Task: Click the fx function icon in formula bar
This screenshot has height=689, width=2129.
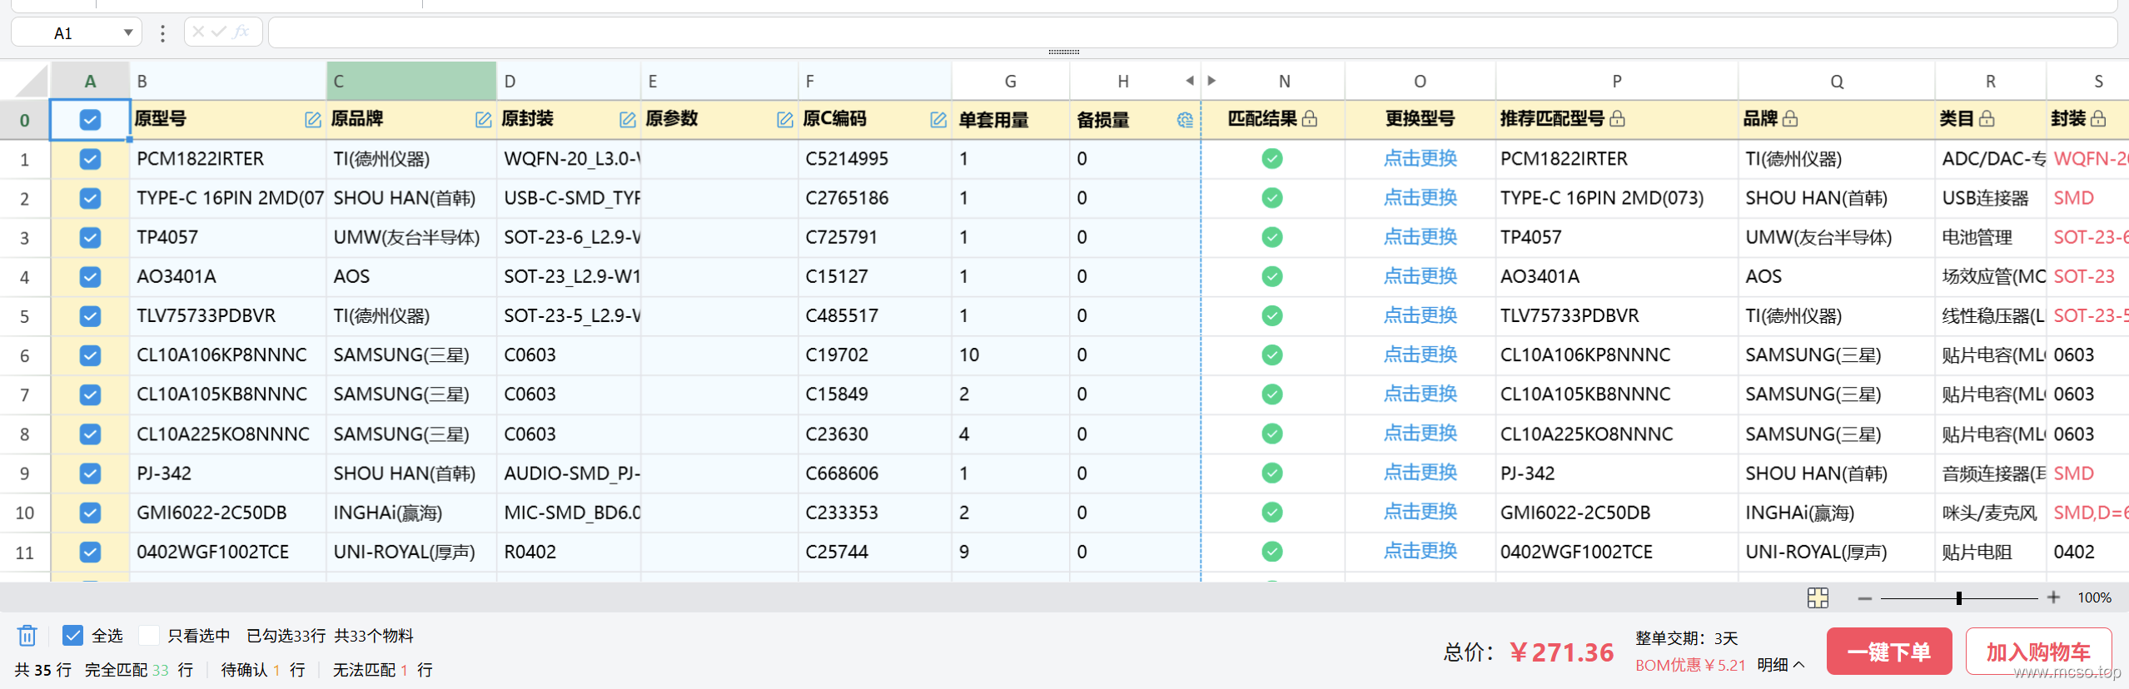Action: 241,32
